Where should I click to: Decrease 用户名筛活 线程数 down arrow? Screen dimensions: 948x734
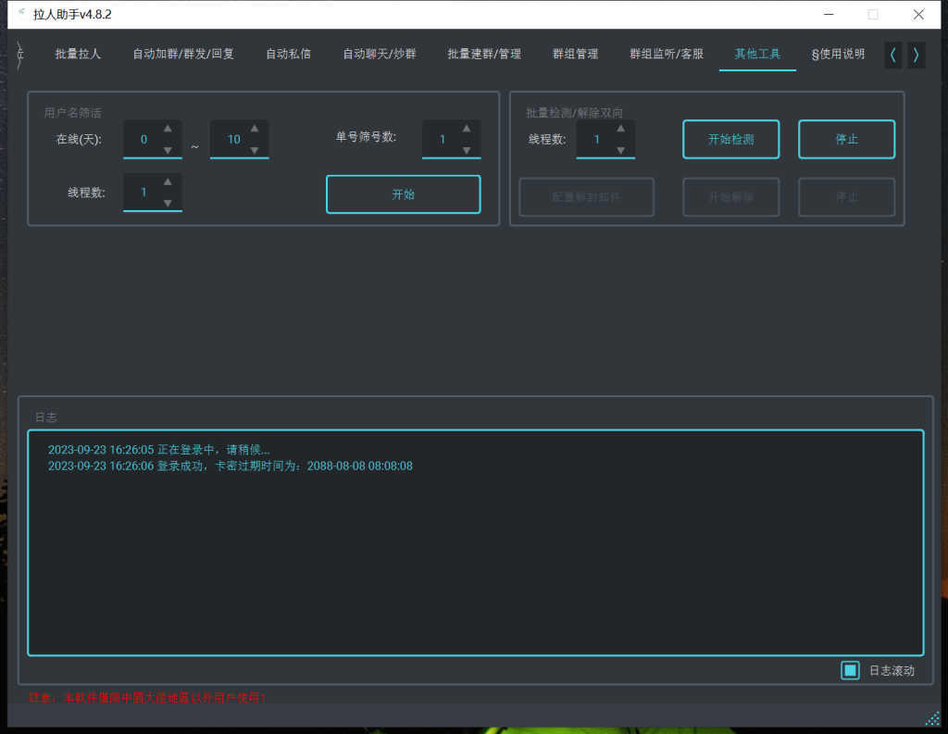click(168, 203)
